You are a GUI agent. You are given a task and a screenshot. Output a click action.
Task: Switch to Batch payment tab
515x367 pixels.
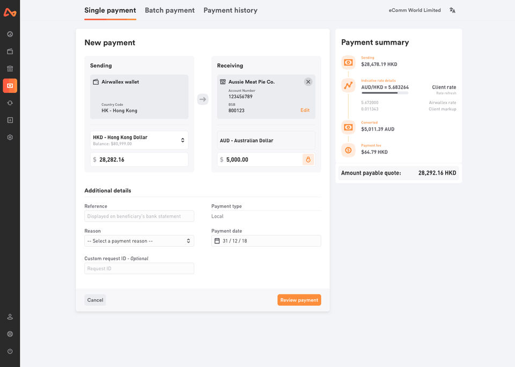[170, 10]
